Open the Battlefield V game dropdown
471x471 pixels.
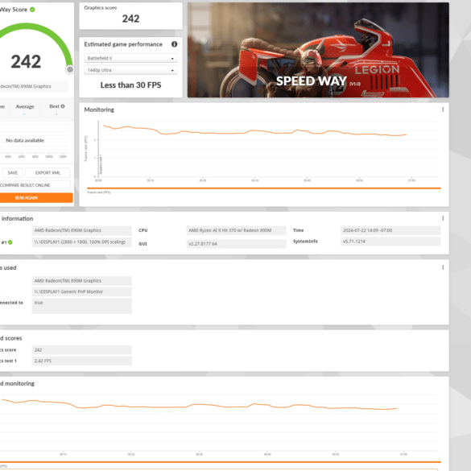(x=130, y=58)
